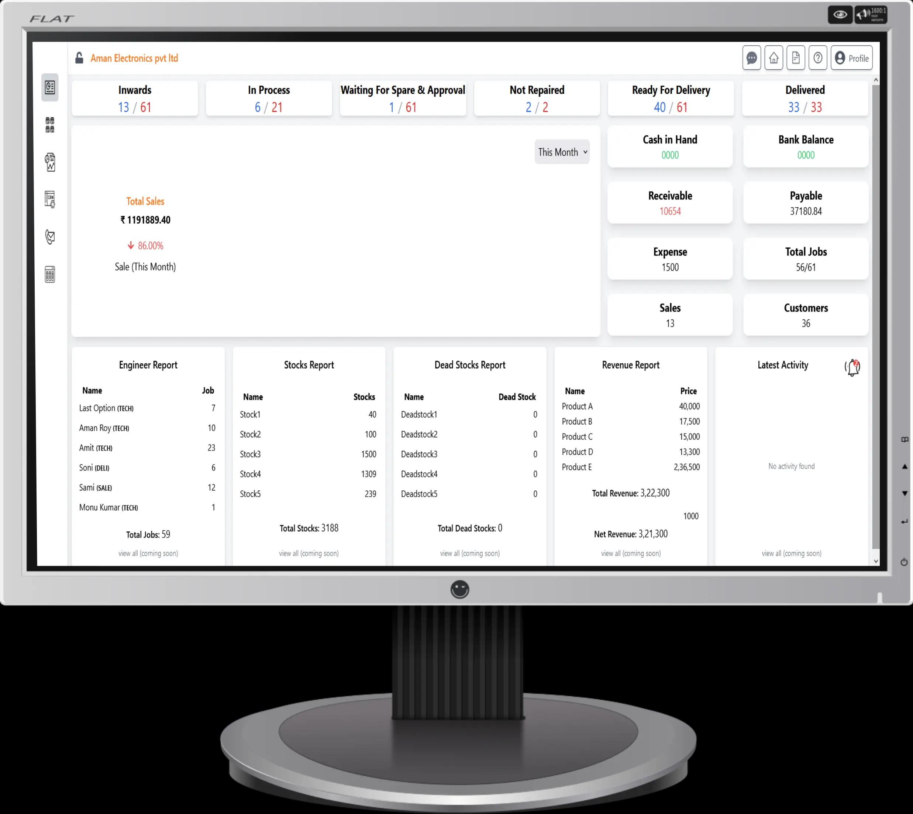Click the chat bubble icon in header
Image resolution: width=913 pixels, height=814 pixels.
tap(751, 58)
